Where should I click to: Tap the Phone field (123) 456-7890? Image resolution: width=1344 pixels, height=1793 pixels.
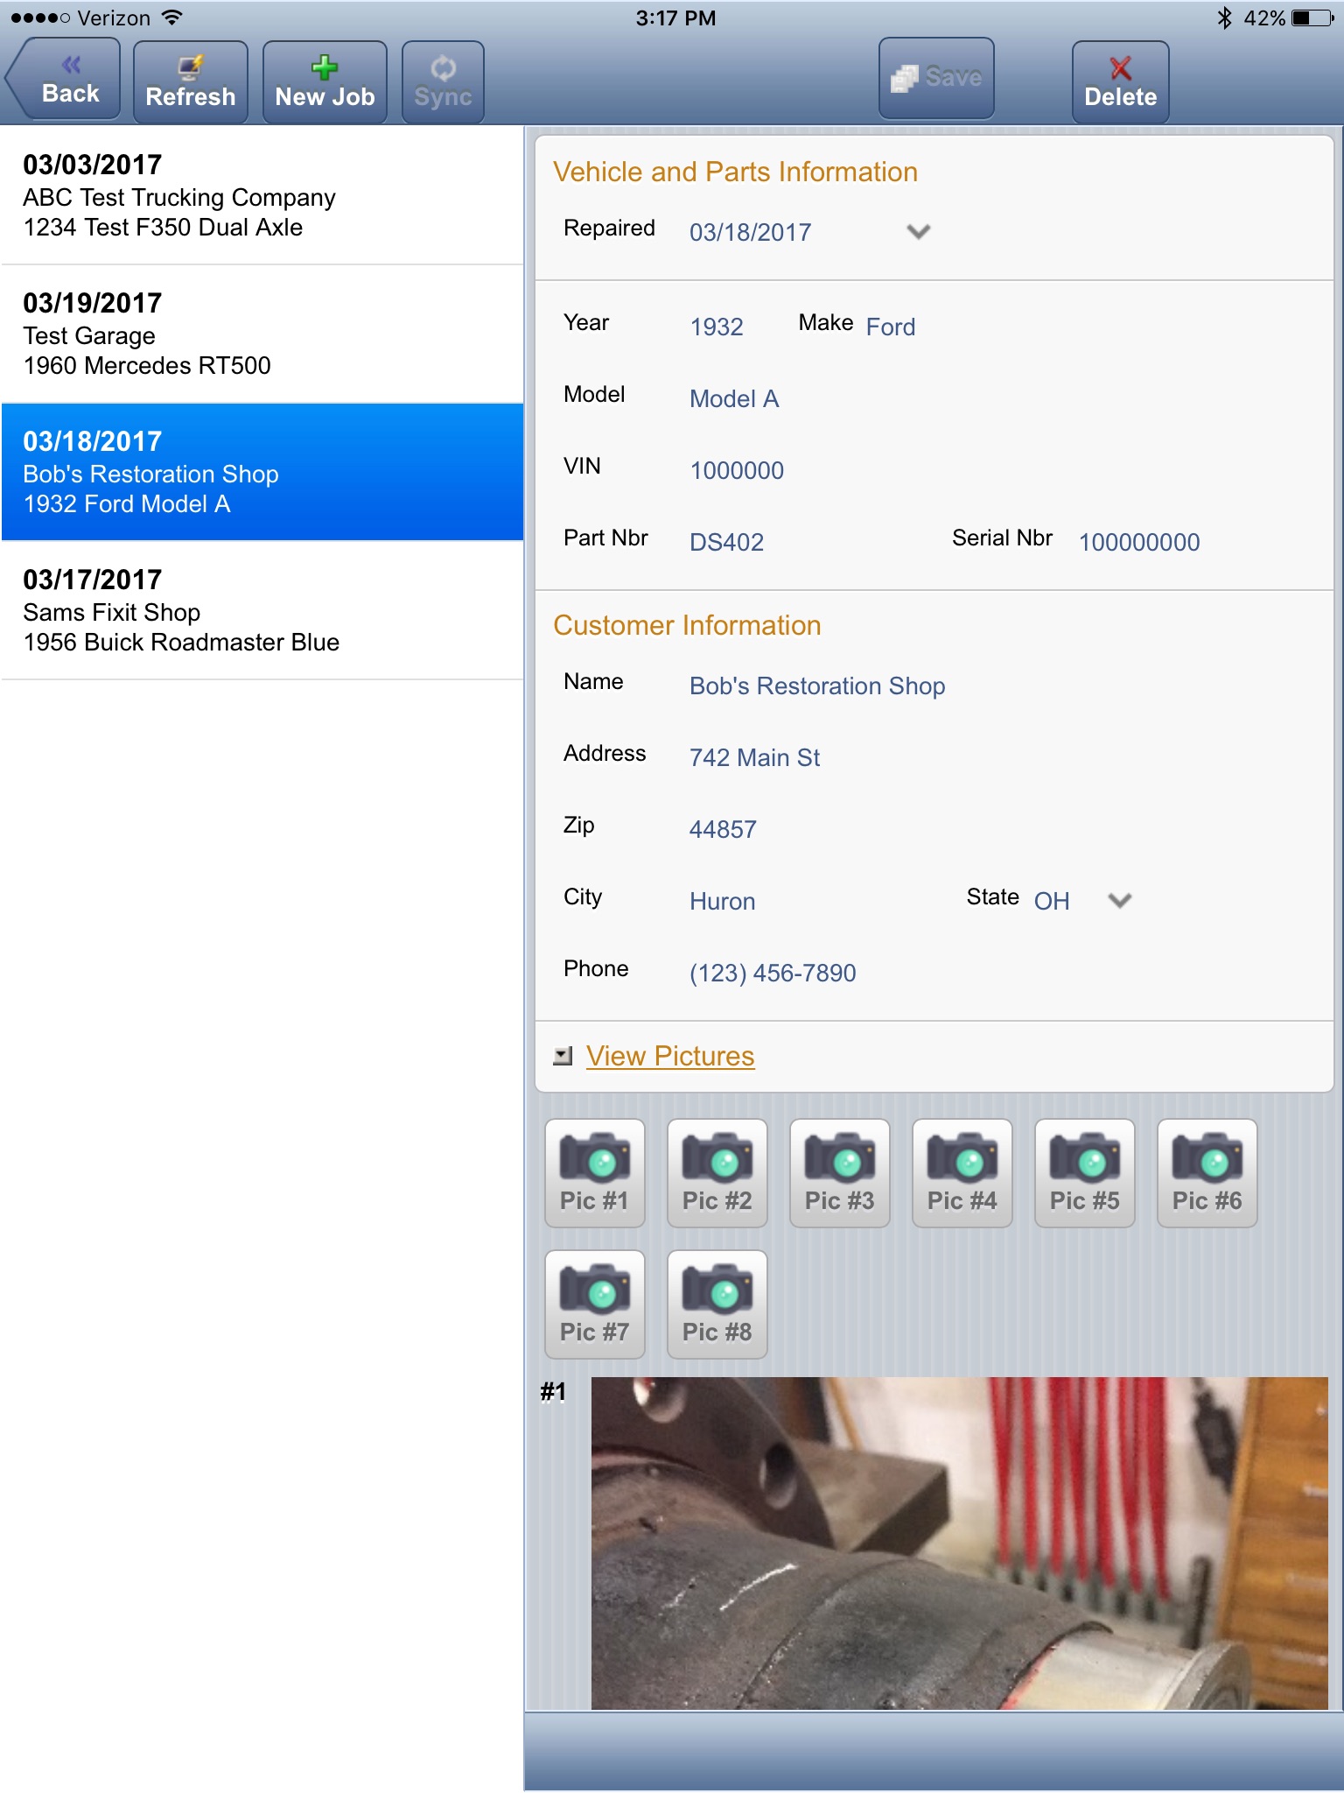tap(773, 973)
